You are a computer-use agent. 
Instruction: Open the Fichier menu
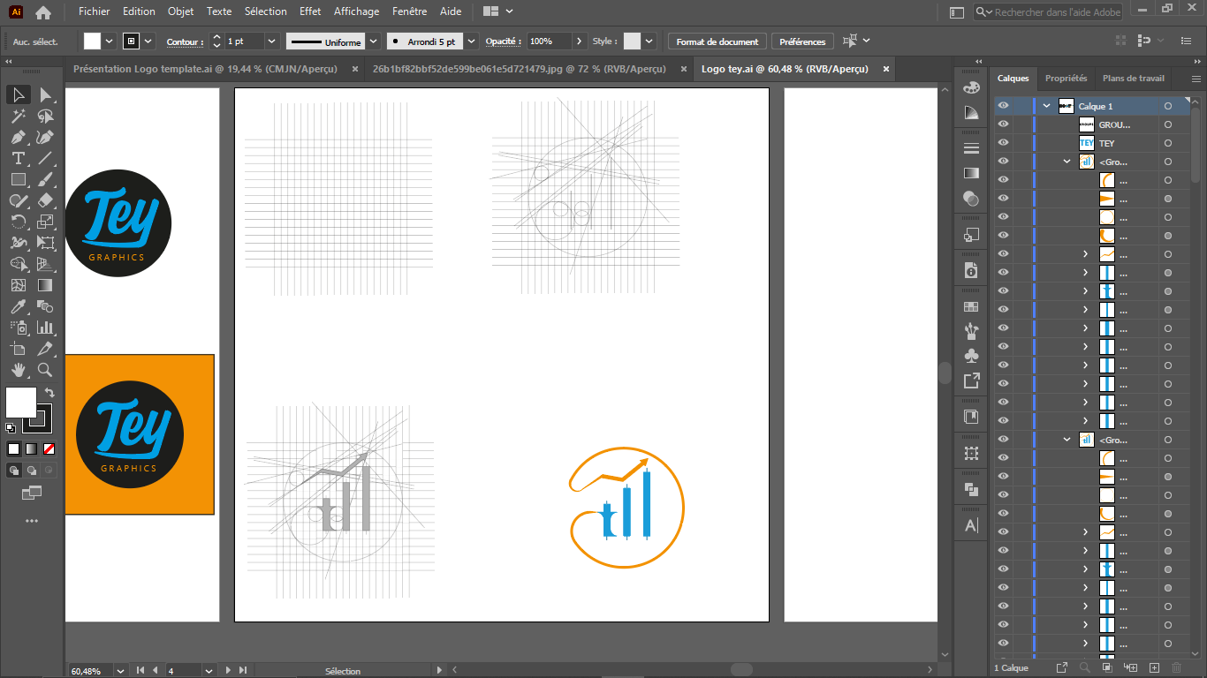coord(95,11)
